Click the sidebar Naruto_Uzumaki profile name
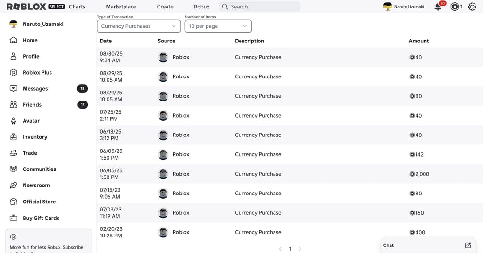Viewport: 483px width, 253px height. (x=43, y=24)
